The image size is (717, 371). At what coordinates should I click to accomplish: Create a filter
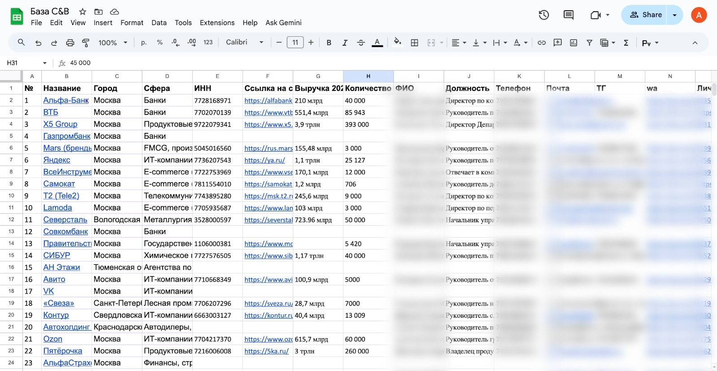[x=589, y=43]
